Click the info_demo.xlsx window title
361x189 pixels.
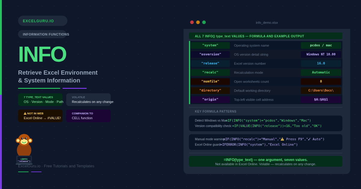click(x=267, y=23)
